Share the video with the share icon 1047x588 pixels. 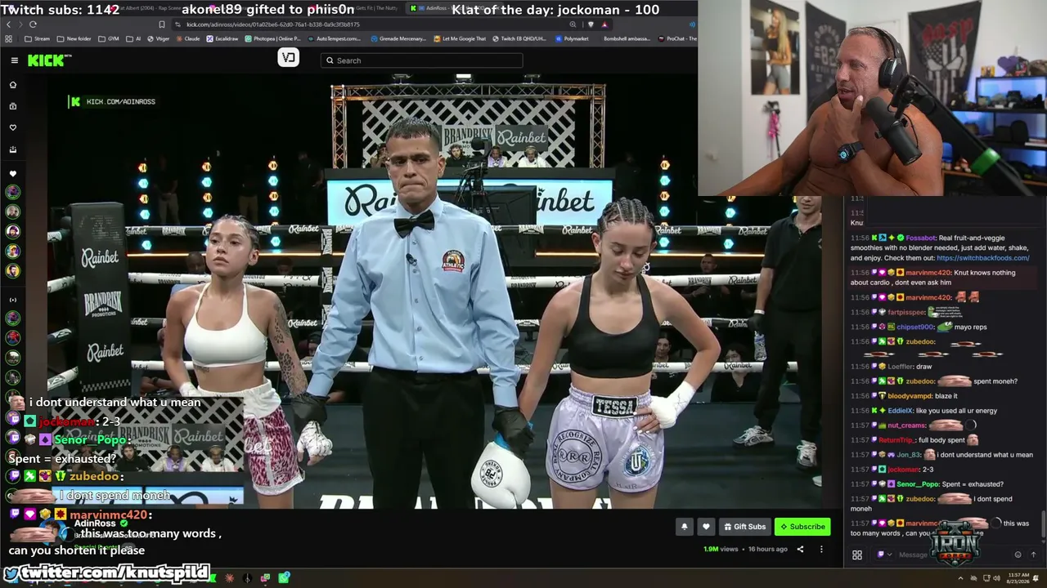pos(800,549)
